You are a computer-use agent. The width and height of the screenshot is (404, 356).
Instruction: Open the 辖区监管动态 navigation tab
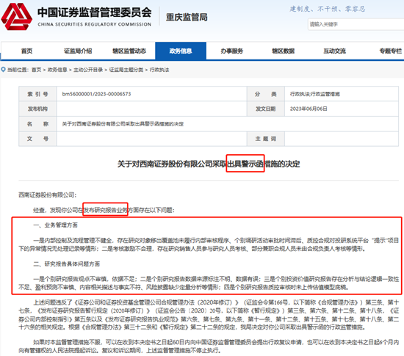[x=129, y=51]
